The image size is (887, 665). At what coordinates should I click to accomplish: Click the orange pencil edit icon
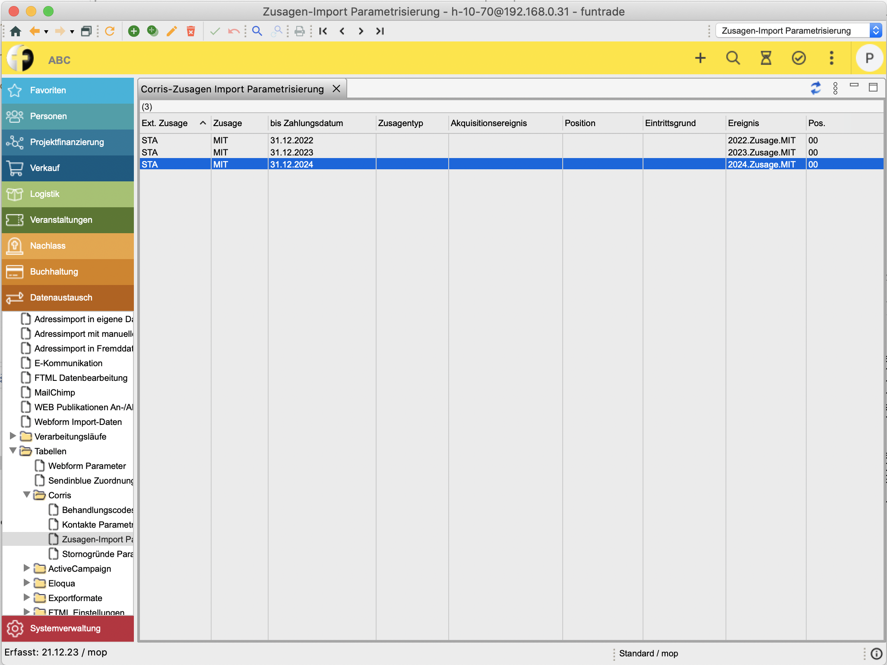click(171, 31)
